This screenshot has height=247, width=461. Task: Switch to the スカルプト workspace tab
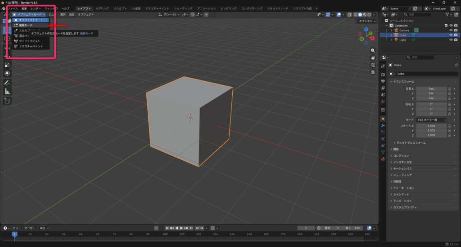[120, 9]
